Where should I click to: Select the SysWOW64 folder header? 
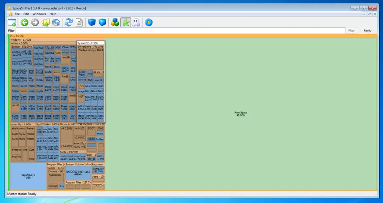(48, 124)
